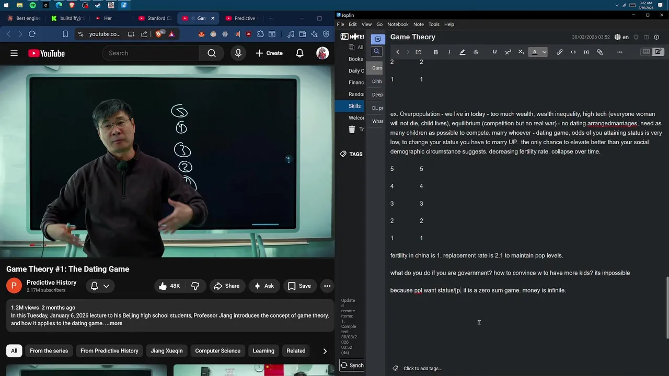Open note in external editor

coord(418,52)
